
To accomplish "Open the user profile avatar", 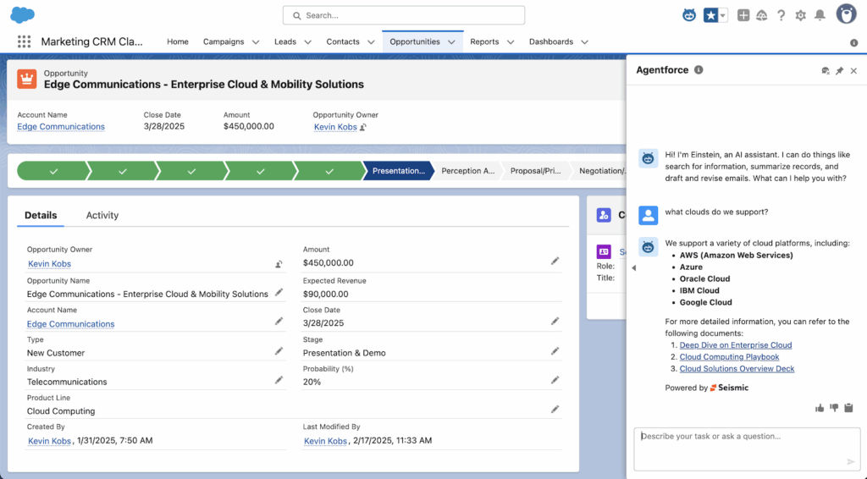I will (x=846, y=14).
